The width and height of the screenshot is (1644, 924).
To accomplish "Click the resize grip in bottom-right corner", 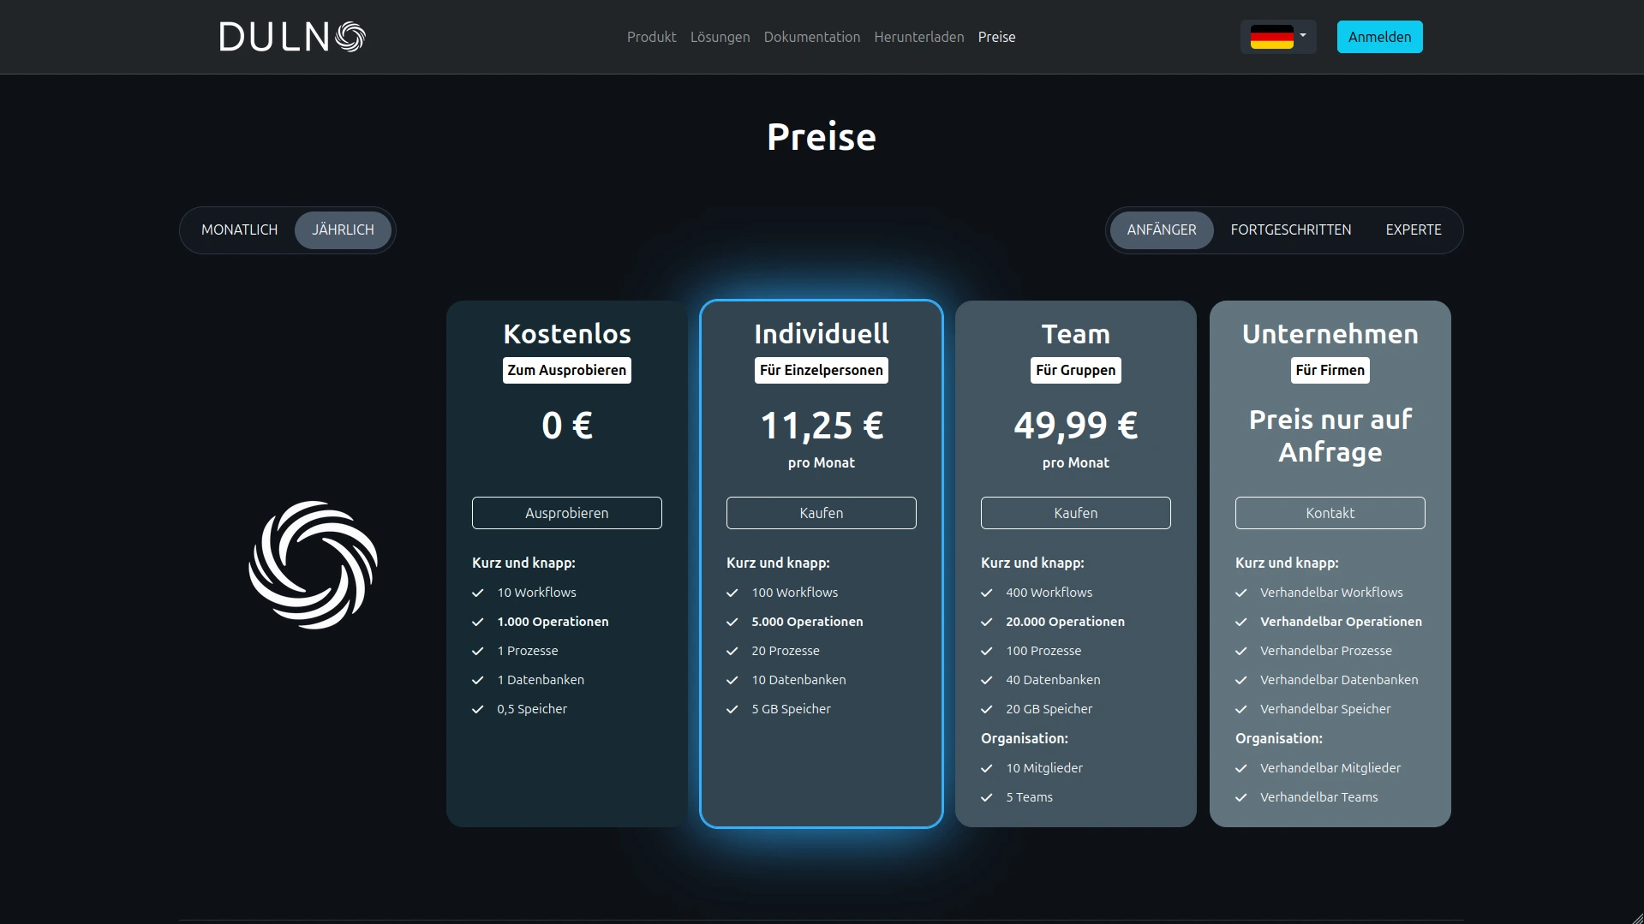I will [1636, 917].
